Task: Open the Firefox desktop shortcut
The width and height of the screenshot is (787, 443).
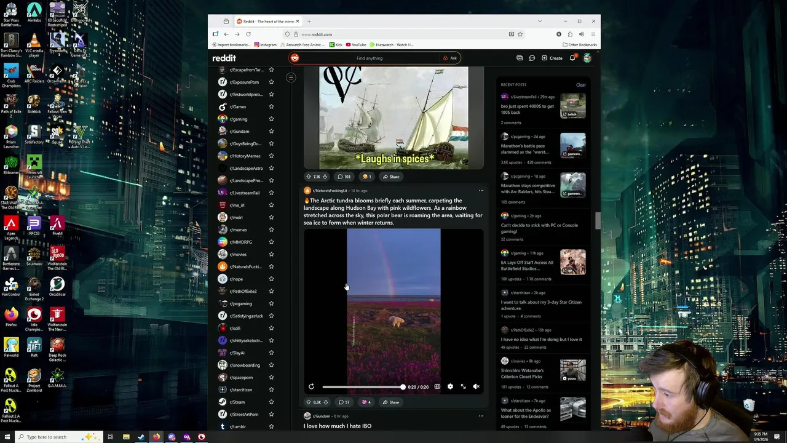Action: pyautogui.click(x=11, y=318)
